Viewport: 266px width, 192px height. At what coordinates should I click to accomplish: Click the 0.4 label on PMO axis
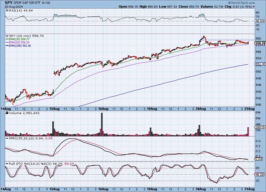coord(258,141)
